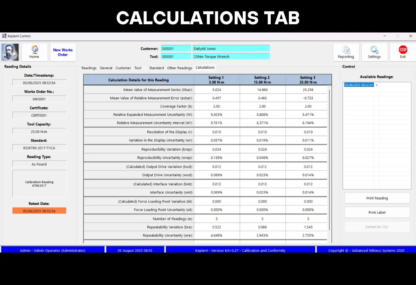Open the Other Readings tab
This screenshot has height=285, width=416.
(x=180, y=68)
